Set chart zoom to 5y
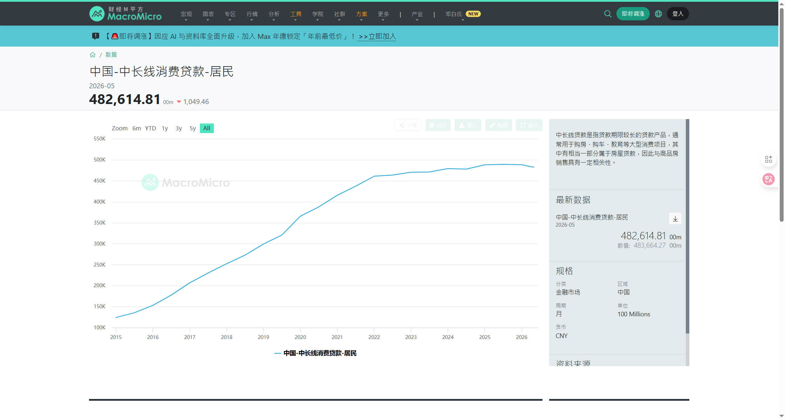 coord(193,128)
